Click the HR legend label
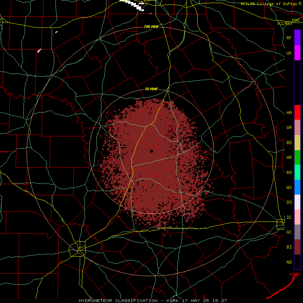This screenshot has height=303, width=303. click(289, 158)
